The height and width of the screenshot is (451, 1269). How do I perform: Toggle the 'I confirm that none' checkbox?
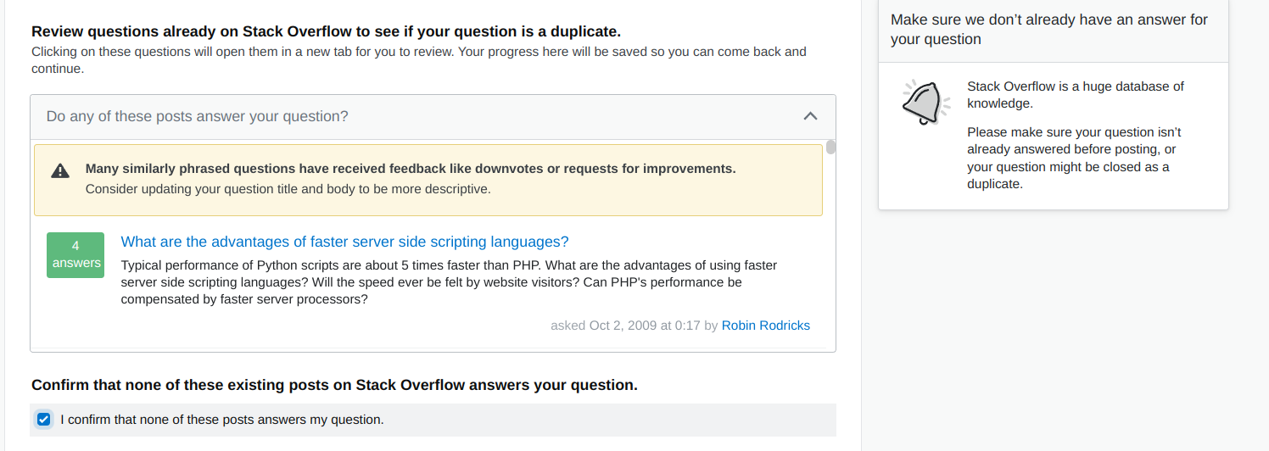(x=44, y=419)
